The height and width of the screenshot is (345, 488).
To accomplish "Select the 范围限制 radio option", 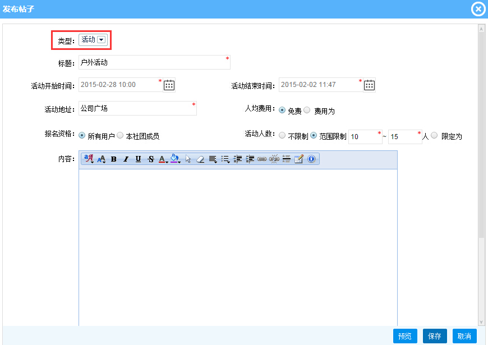I will coord(314,135).
